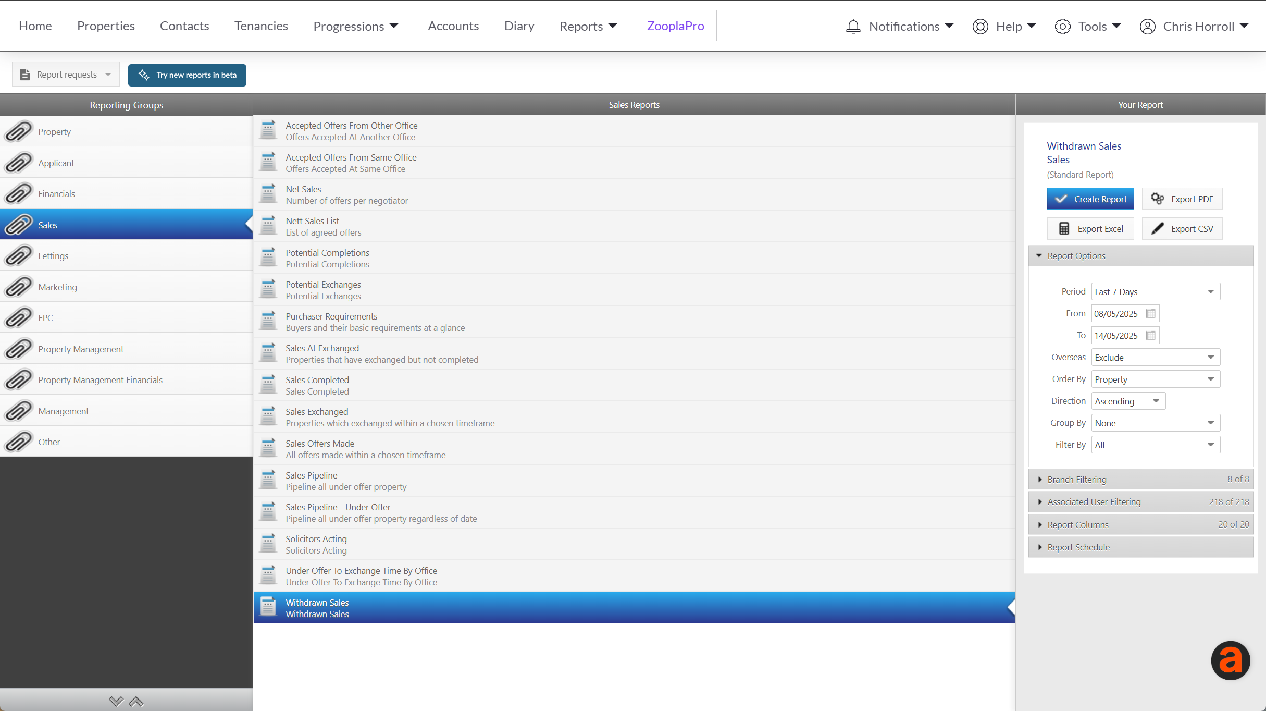Select the Purchaser Requirements report
1266x711 pixels.
pos(634,322)
